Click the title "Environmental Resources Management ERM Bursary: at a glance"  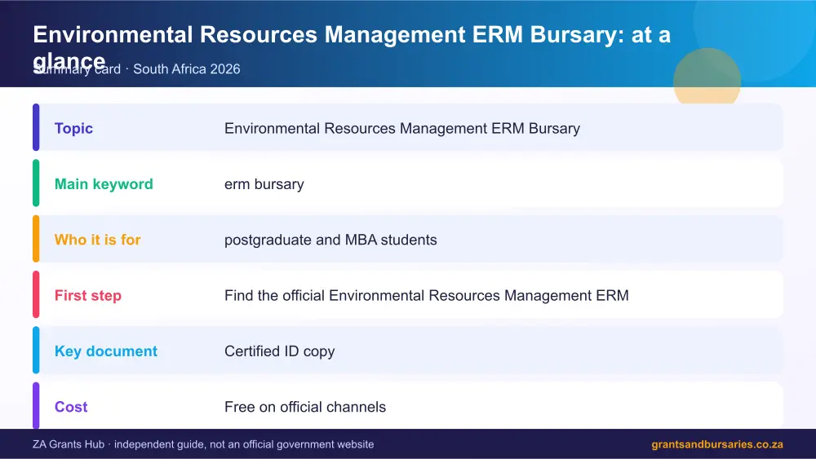pos(352,48)
